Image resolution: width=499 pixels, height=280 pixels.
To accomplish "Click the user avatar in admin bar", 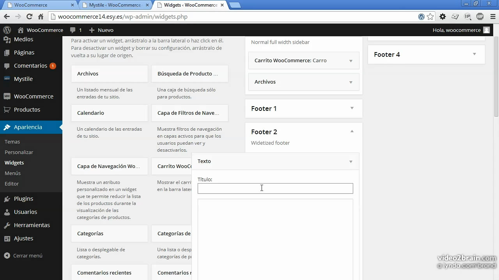I will [487, 30].
